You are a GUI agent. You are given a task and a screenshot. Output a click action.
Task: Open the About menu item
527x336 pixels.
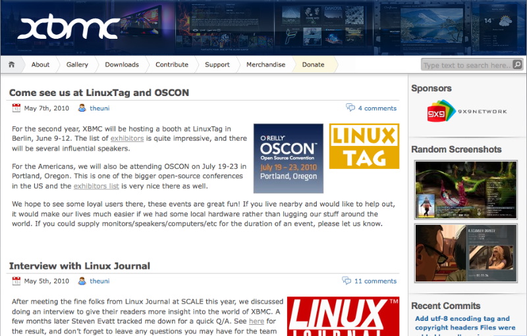pos(40,64)
